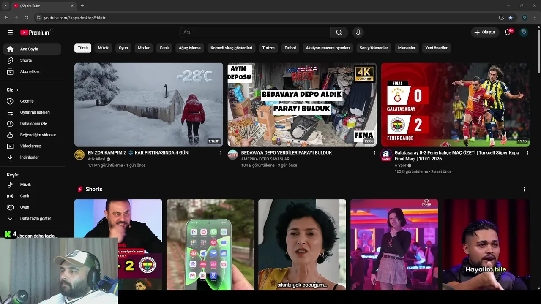The height and width of the screenshot is (304, 541).
Task: Open Shorts section options menu
Action: (x=524, y=189)
